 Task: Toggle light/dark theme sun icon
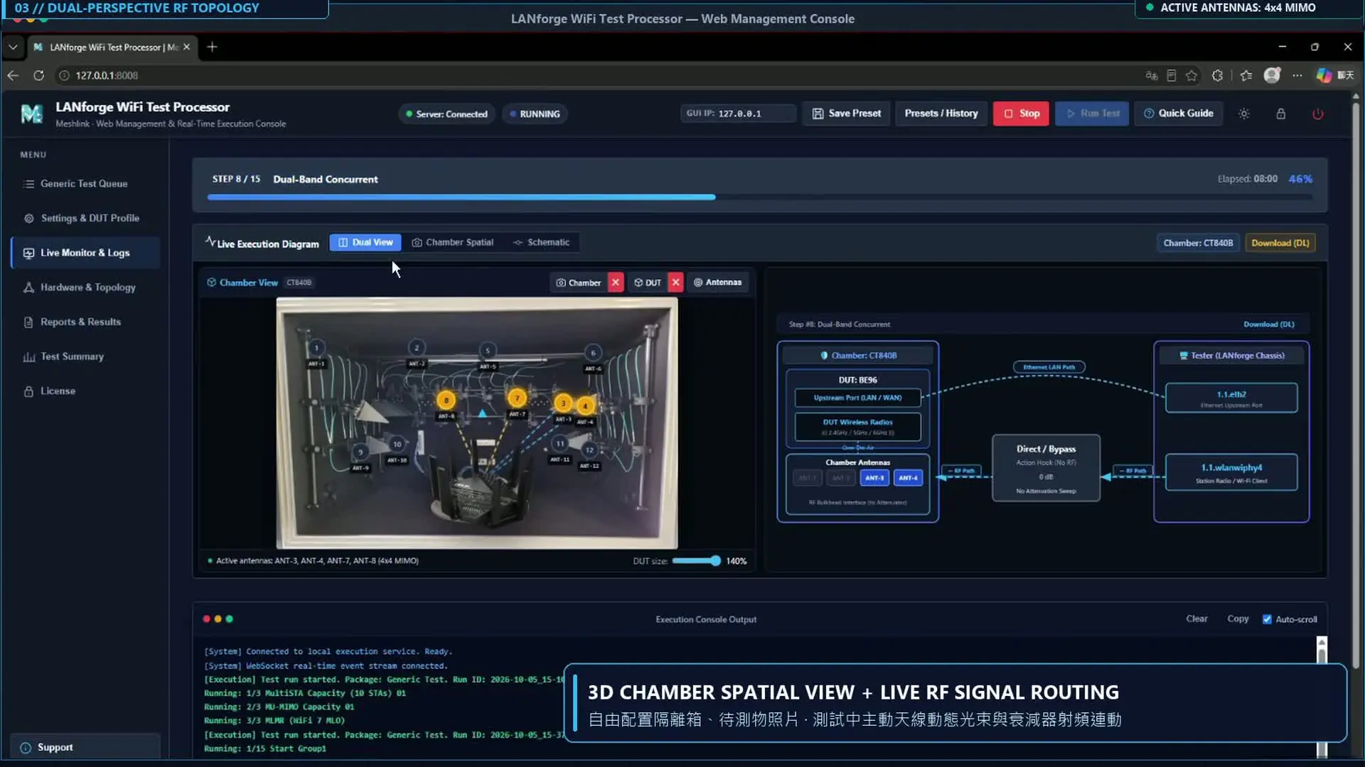pyautogui.click(x=1243, y=114)
